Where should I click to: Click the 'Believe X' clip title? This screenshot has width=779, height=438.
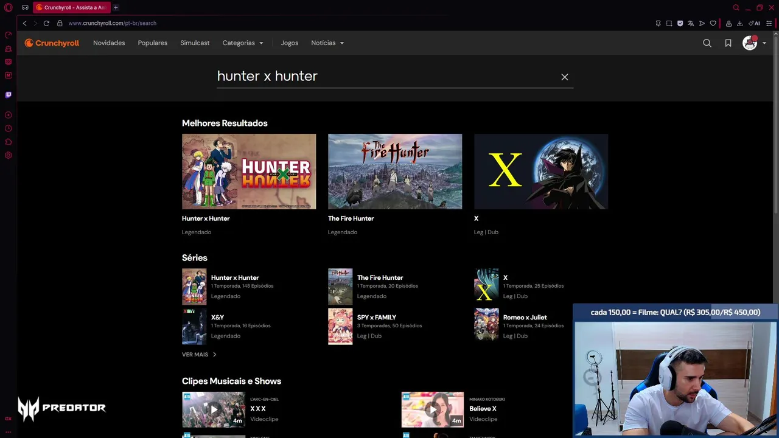click(483, 409)
